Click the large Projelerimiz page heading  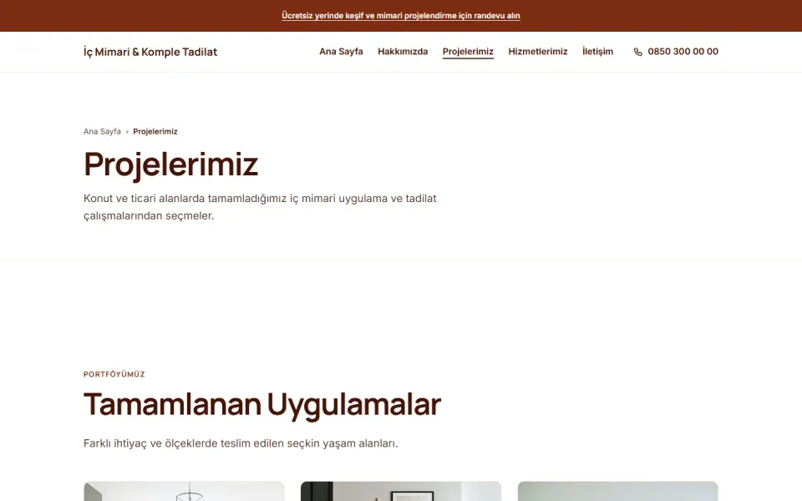click(170, 164)
